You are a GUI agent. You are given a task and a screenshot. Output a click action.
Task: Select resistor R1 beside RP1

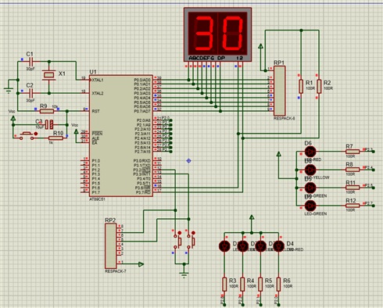(x=301, y=87)
